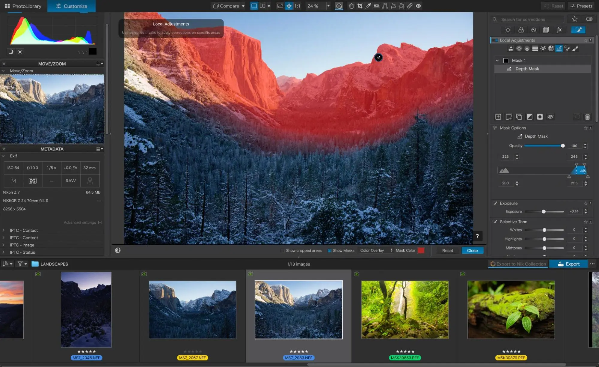
Task: Open the Light corrections tab
Action: [x=508, y=30]
